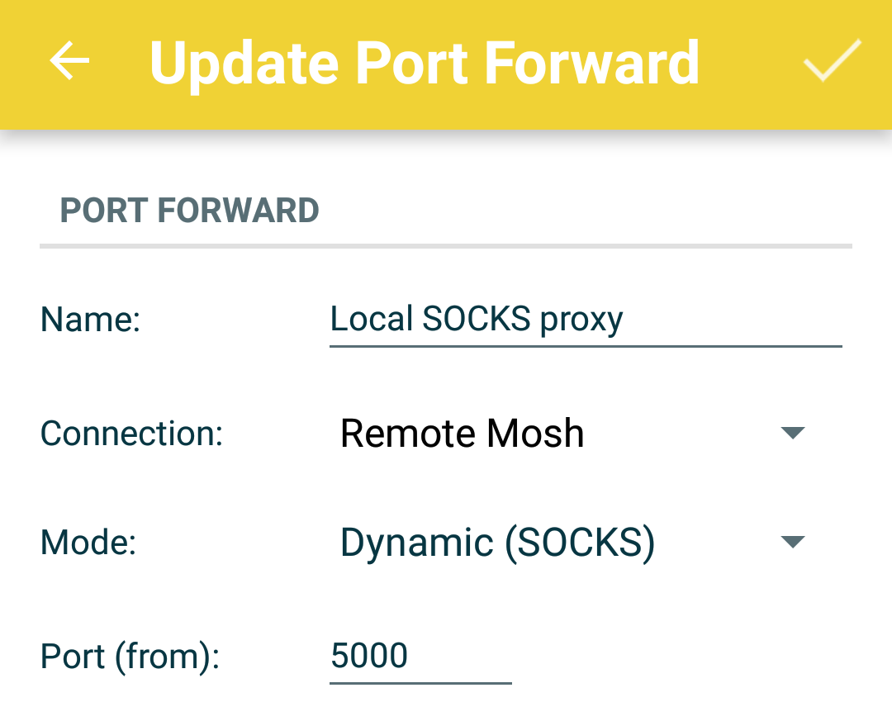Click the divider line under PORT FORWARD

click(x=445, y=246)
